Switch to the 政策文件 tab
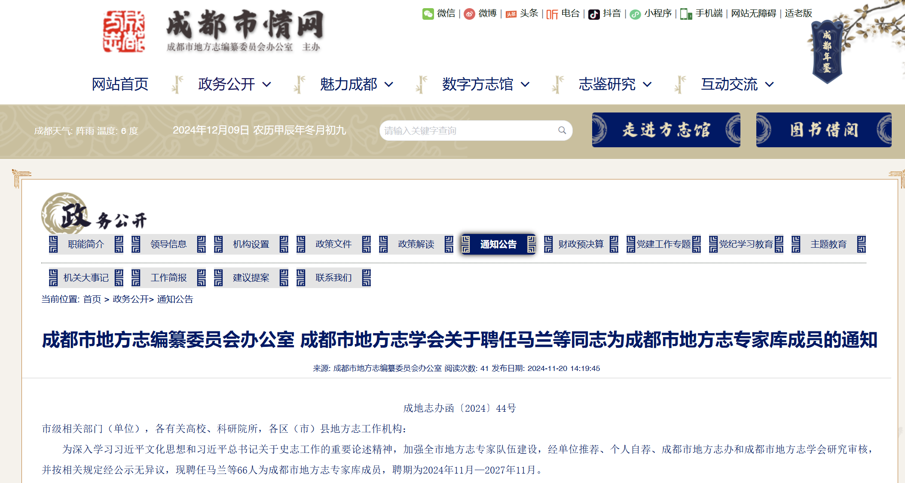 (x=333, y=244)
